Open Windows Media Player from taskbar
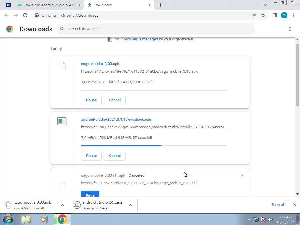Viewport: 300px width, 225px height. [44, 219]
